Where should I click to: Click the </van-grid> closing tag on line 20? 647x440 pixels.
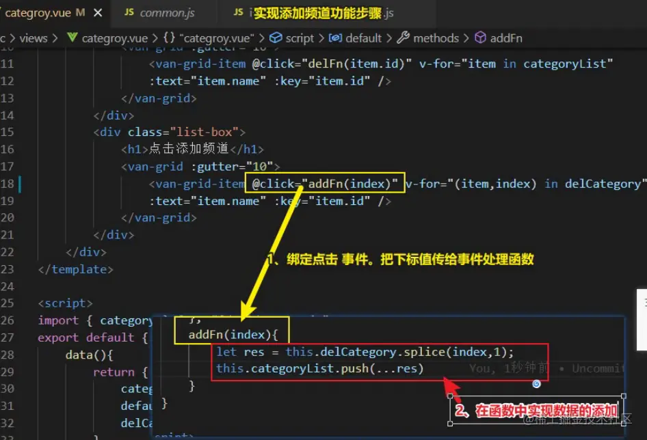(x=159, y=218)
